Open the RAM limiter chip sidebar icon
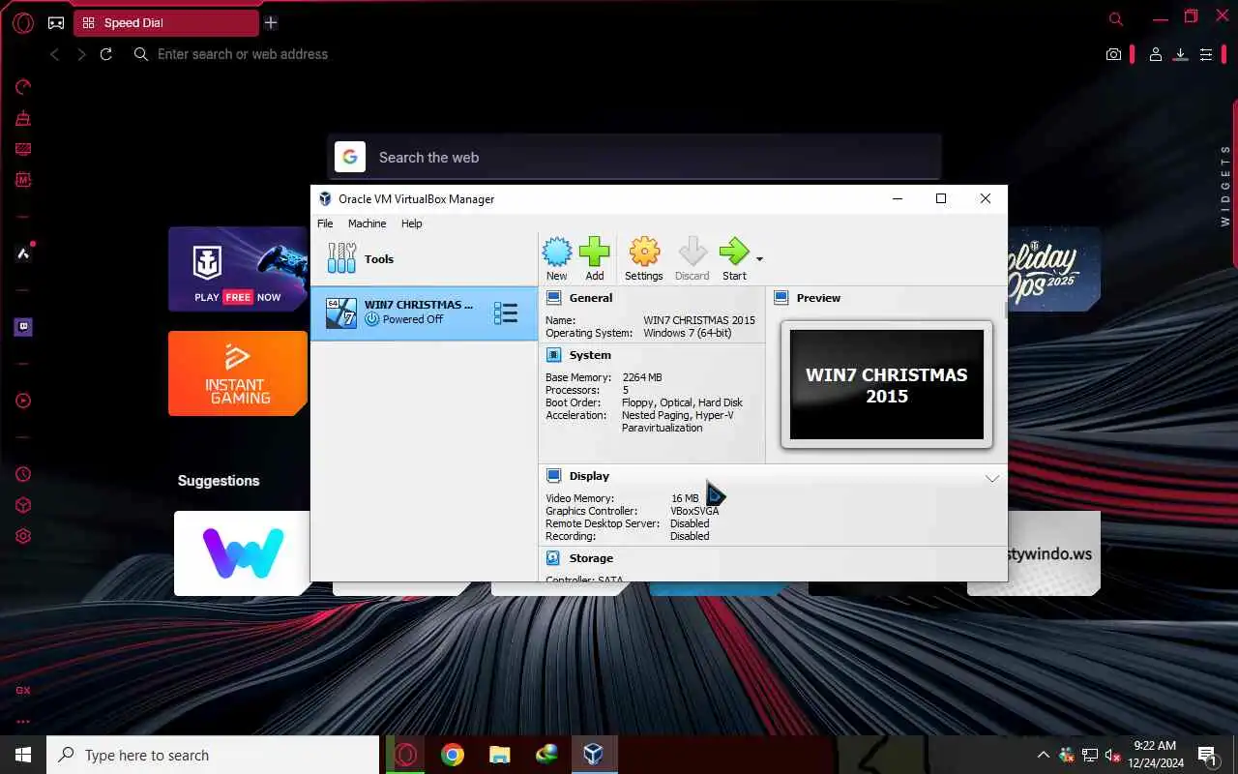Viewport: 1238px width, 774px height. (23, 180)
